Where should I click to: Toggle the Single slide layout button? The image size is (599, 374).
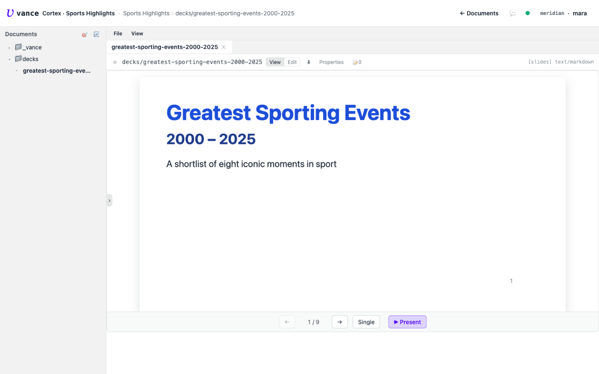coord(366,322)
